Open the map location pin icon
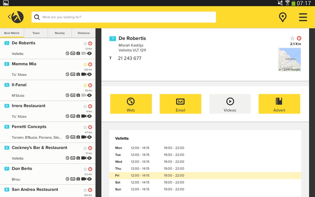 tap(283, 17)
